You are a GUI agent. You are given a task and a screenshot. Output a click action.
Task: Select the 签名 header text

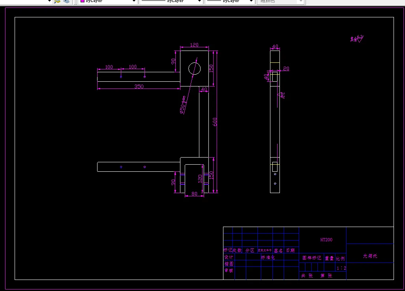[x=278, y=251]
